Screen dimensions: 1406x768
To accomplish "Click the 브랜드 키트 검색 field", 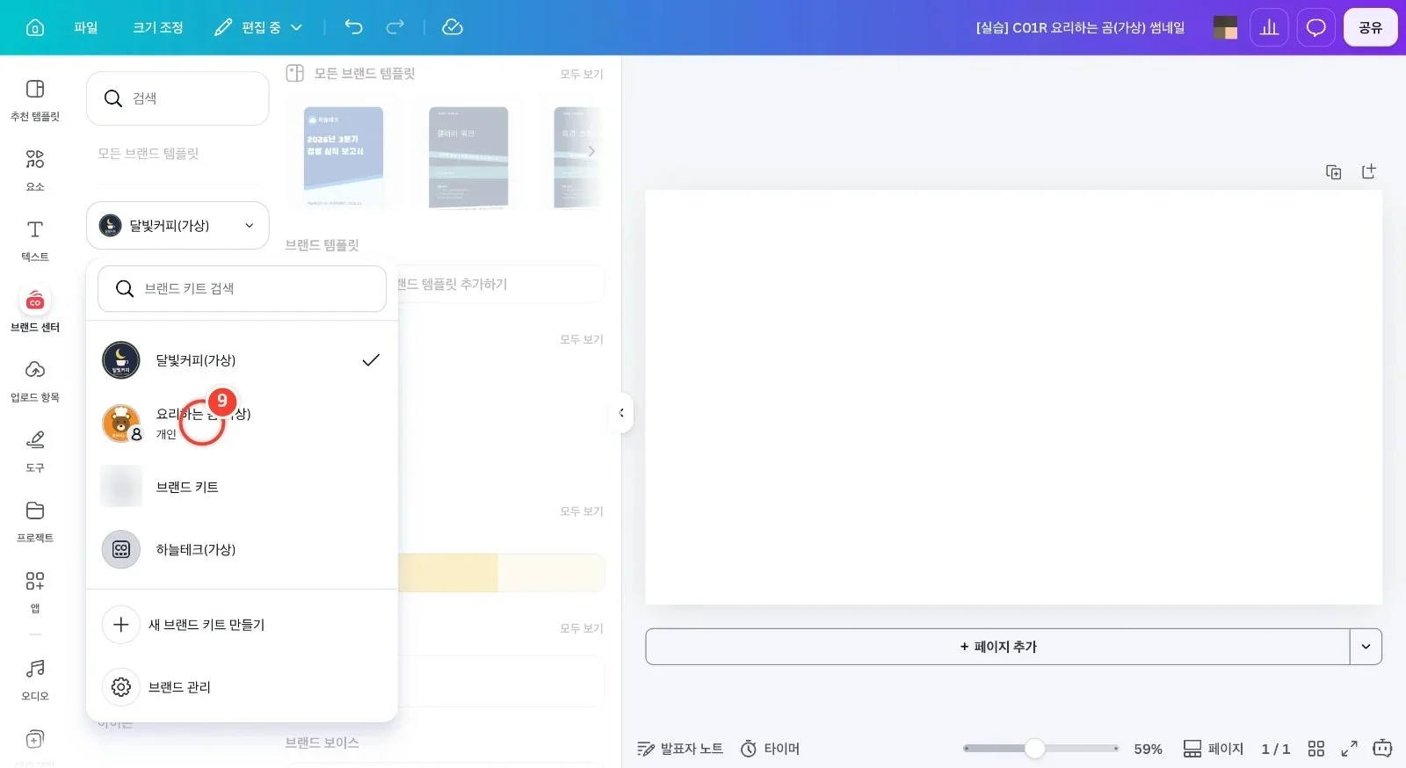I will click(x=242, y=289).
